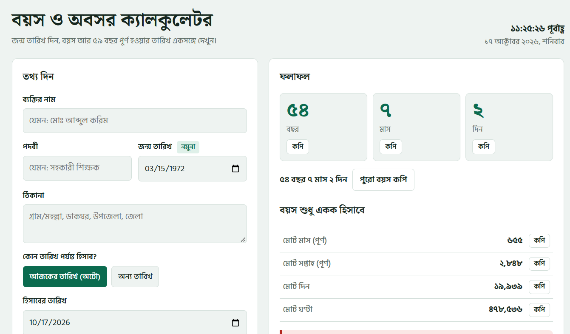Click the ফলাফল section heading
The image size is (570, 334).
pos(295,77)
